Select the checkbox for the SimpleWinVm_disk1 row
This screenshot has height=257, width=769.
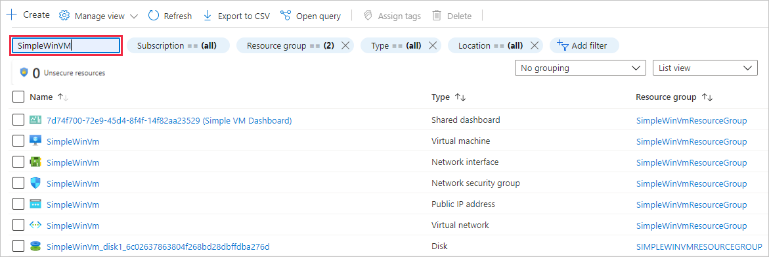(18, 246)
